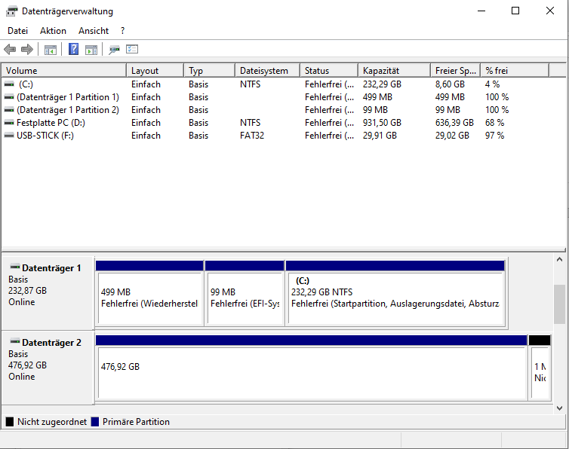This screenshot has width=569, height=449.
Task: Click the Forward arrow toolbar icon
Action: click(x=27, y=49)
